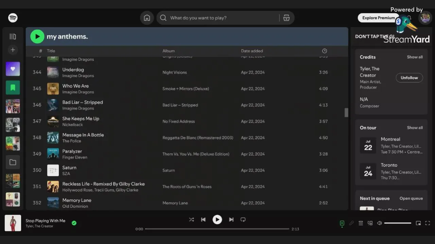Toggle shuffle playback

coord(191,220)
